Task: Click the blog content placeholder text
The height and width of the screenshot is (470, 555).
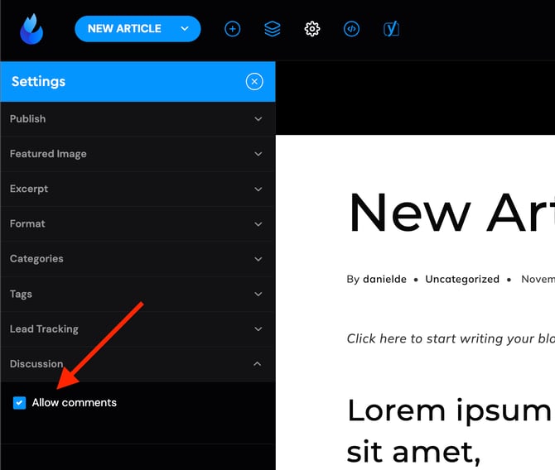Action: pos(451,338)
